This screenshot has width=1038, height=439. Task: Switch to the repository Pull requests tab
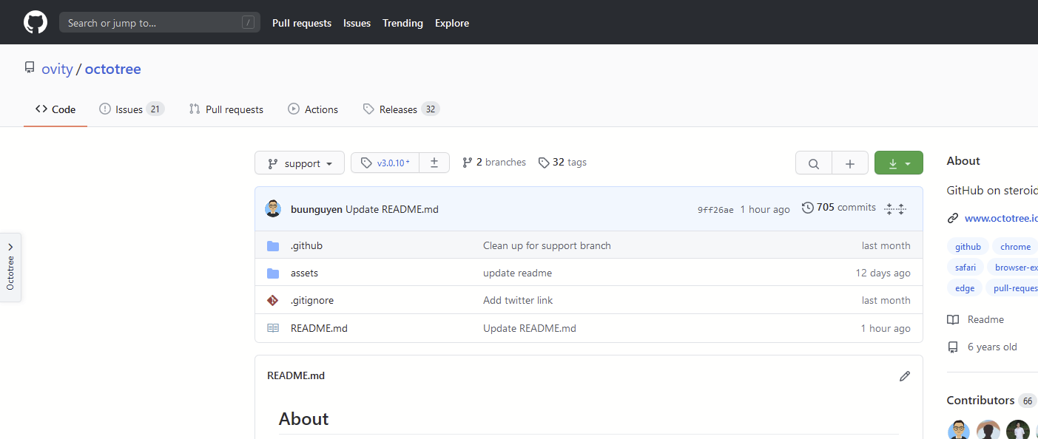point(226,109)
